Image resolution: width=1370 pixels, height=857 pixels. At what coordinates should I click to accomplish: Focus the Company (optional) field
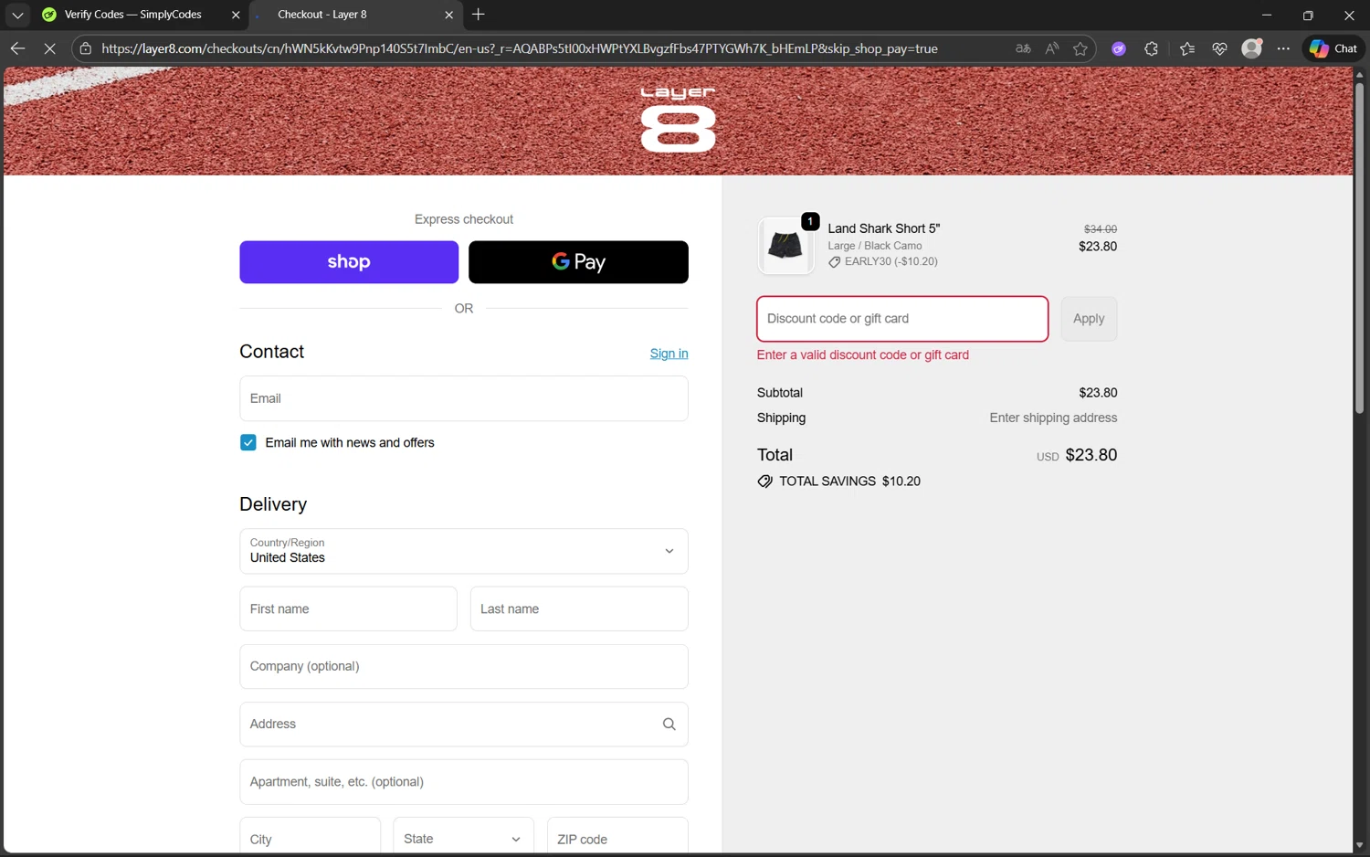pyautogui.click(x=464, y=666)
